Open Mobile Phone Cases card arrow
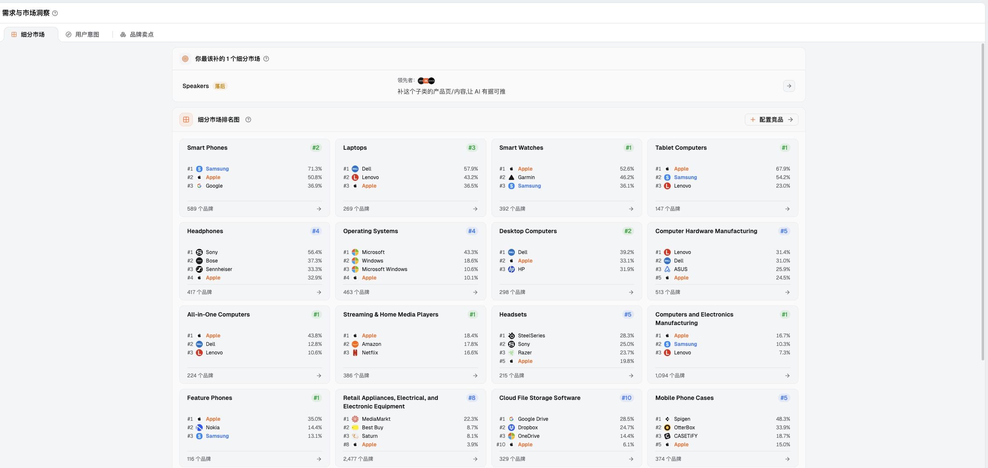 tap(787, 459)
